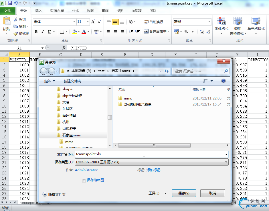The image size is (269, 211).
Task: Open the 文件 (File) tab
Action: coord(7,11)
